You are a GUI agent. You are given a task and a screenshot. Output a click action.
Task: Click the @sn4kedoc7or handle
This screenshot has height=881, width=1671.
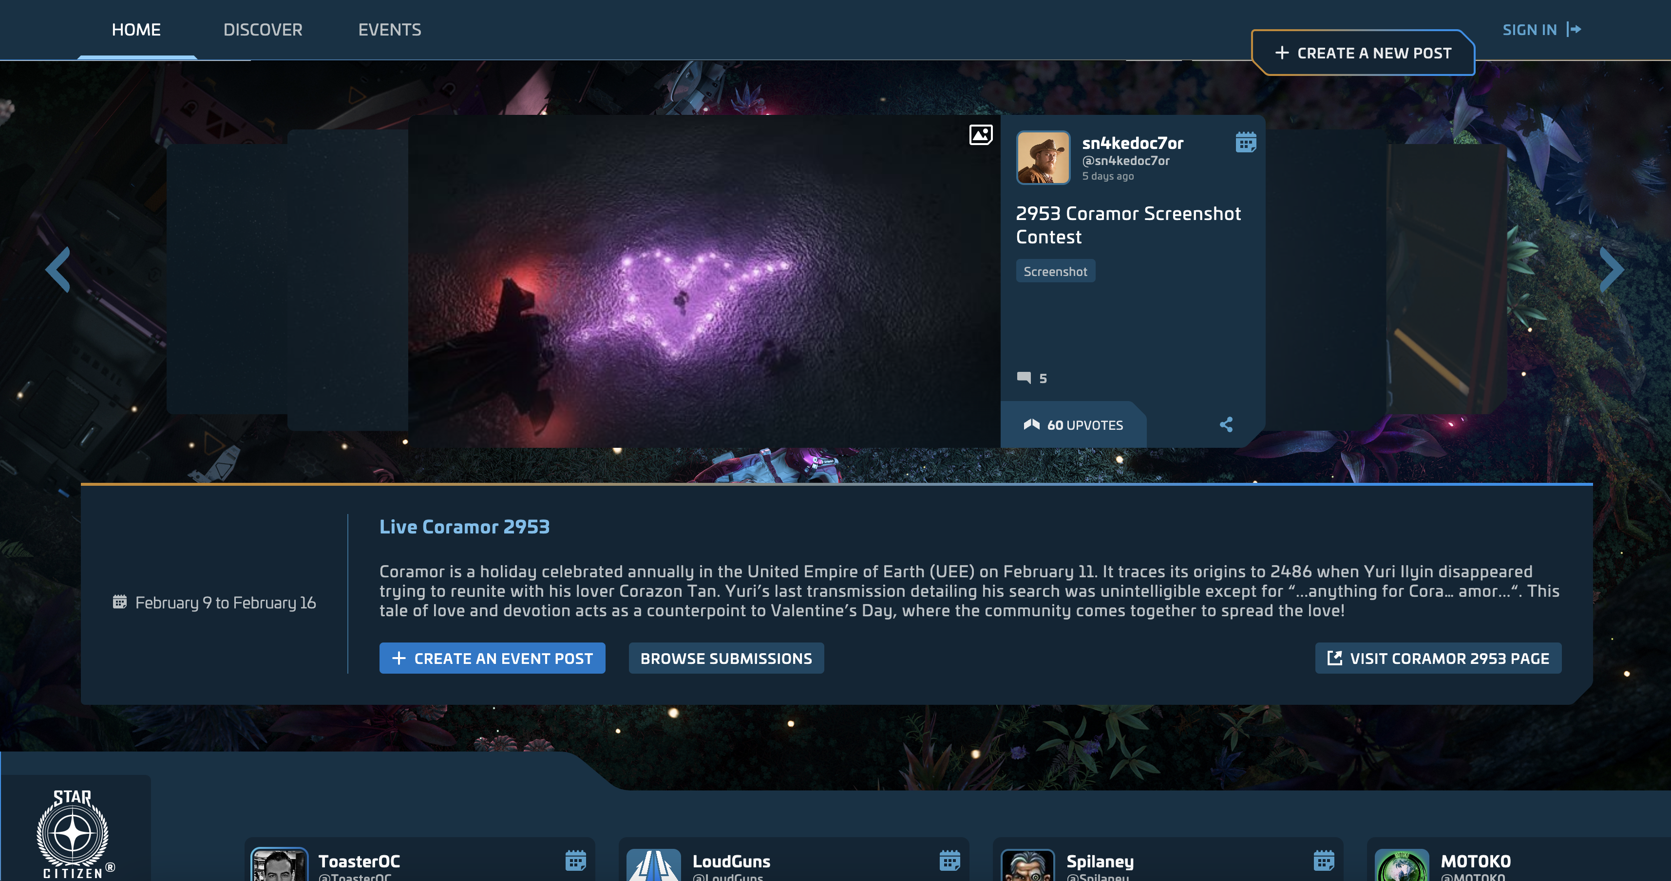[x=1125, y=161]
